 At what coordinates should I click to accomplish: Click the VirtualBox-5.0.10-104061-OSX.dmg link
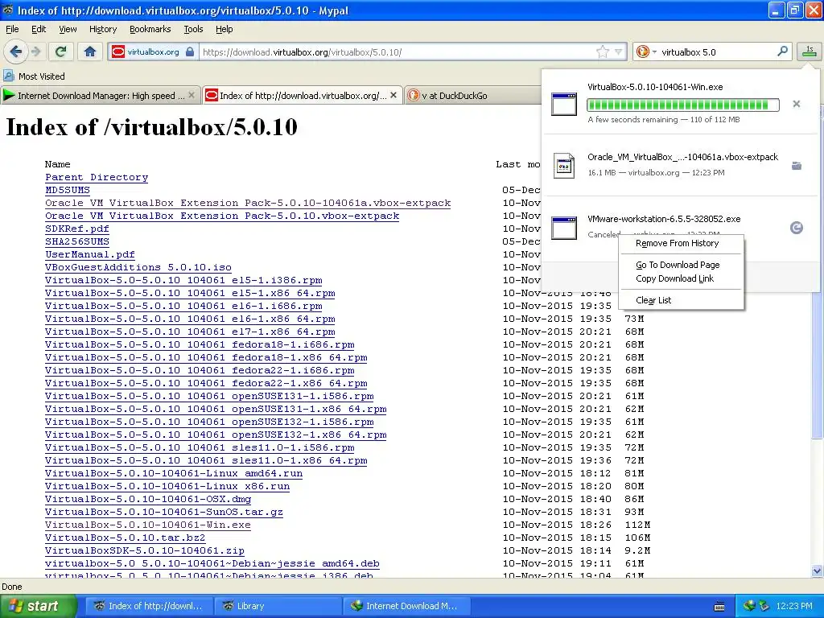click(148, 499)
